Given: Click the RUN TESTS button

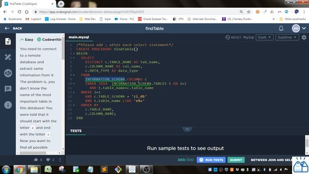Looking at the screenshot, I should tap(211, 160).
